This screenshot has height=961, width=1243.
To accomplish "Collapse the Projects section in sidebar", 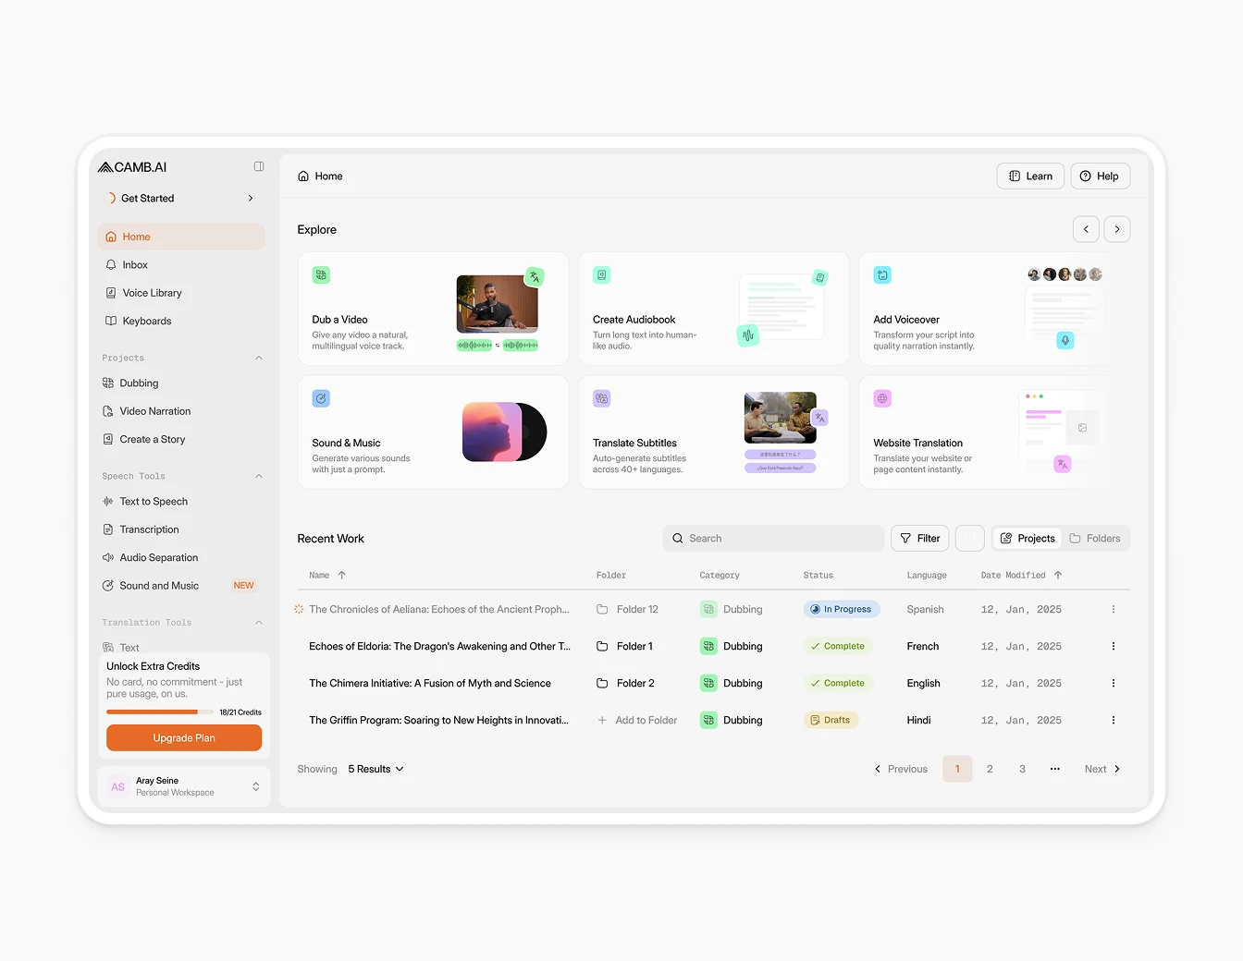I will (259, 358).
